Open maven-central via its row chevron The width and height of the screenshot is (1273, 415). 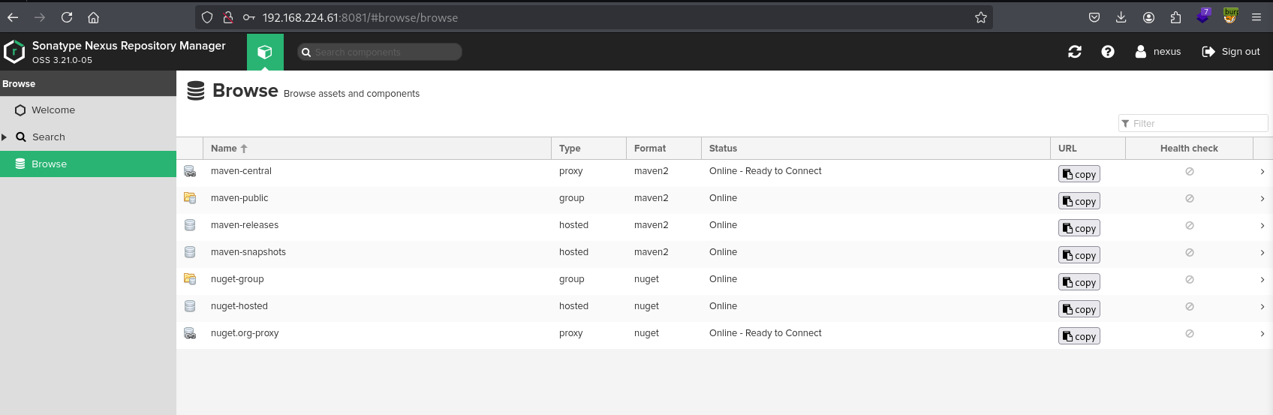coord(1262,172)
